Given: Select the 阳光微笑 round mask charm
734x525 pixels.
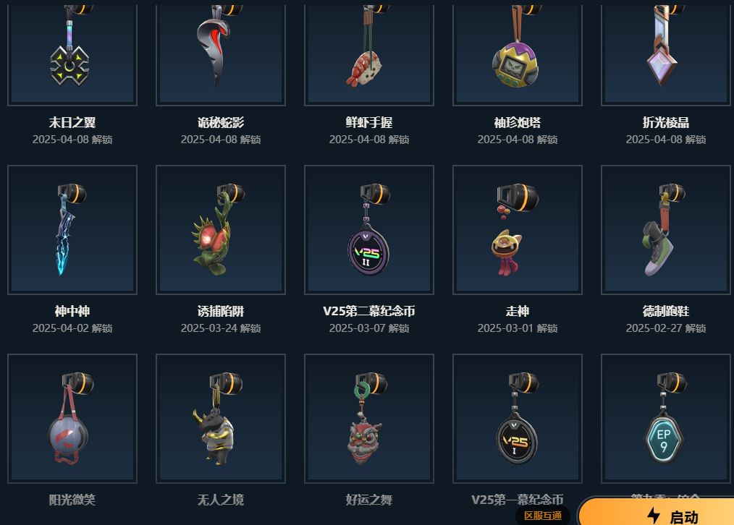Looking at the screenshot, I should tap(72, 419).
